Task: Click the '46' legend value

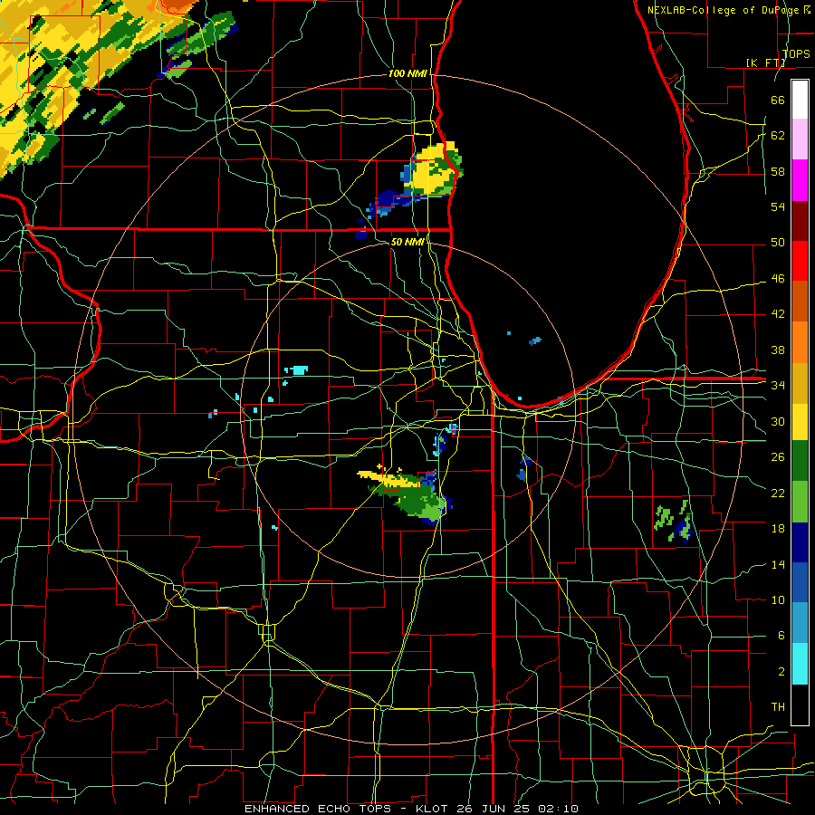Action: pos(778,279)
